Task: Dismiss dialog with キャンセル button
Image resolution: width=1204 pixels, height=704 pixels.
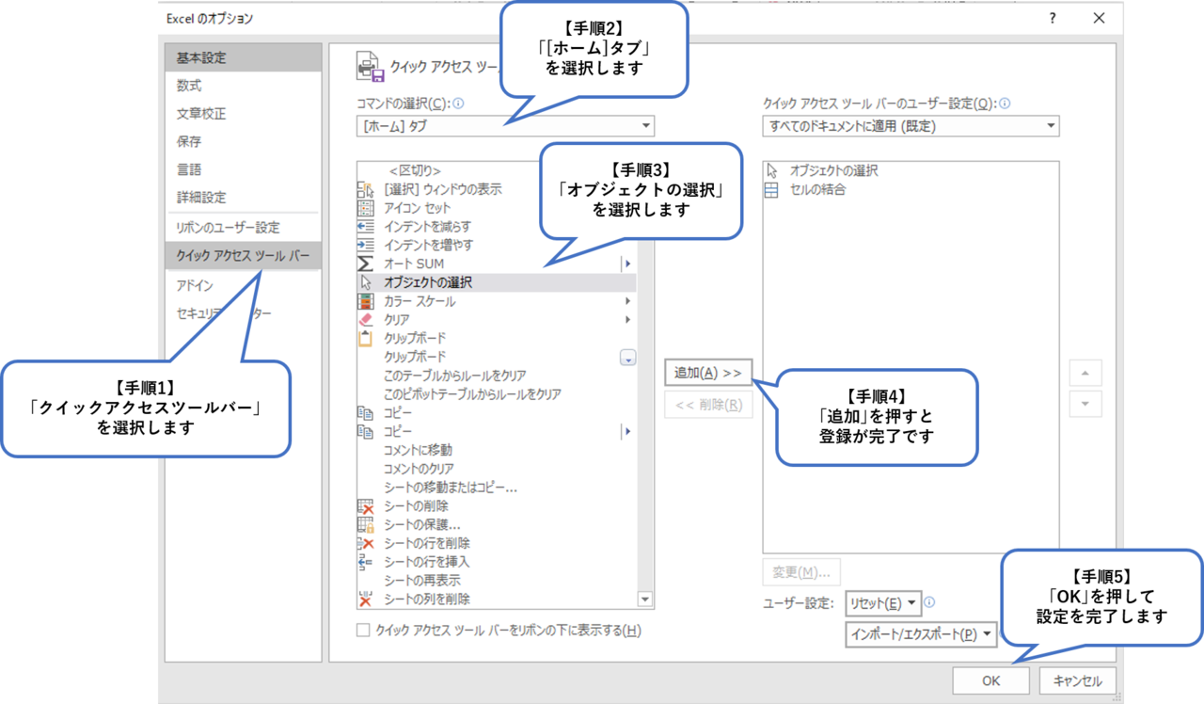Action: coord(1077,680)
